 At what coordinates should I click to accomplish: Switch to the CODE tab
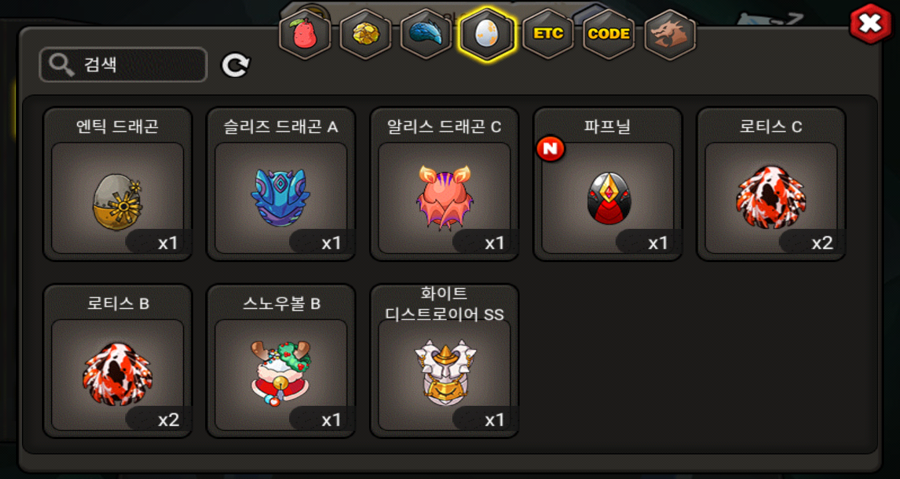[x=608, y=35]
